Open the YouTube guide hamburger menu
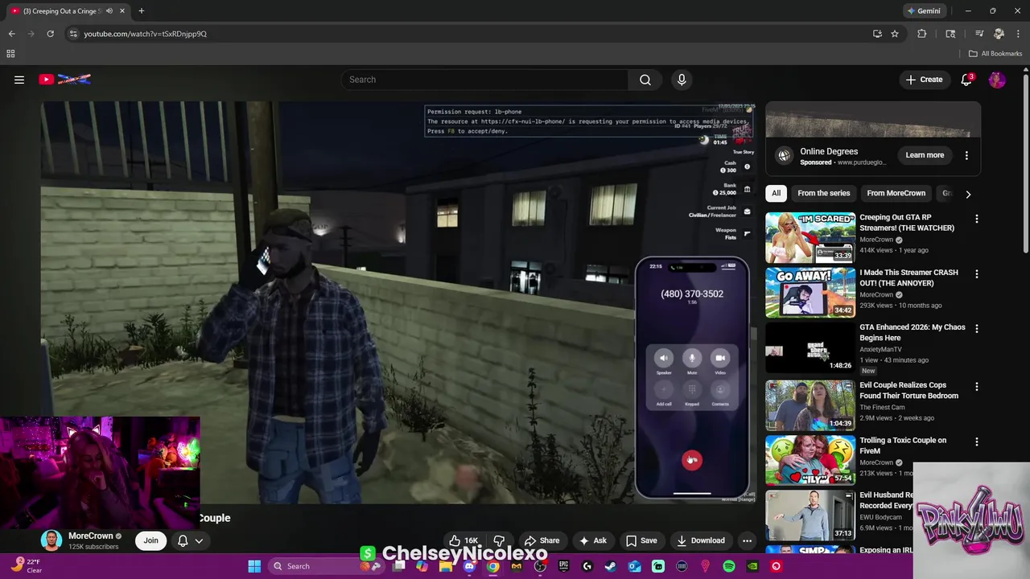 pos(19,80)
